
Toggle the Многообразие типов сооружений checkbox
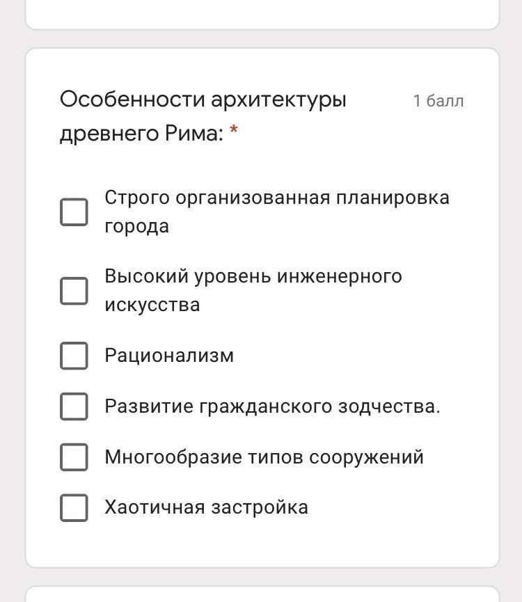coord(74,457)
